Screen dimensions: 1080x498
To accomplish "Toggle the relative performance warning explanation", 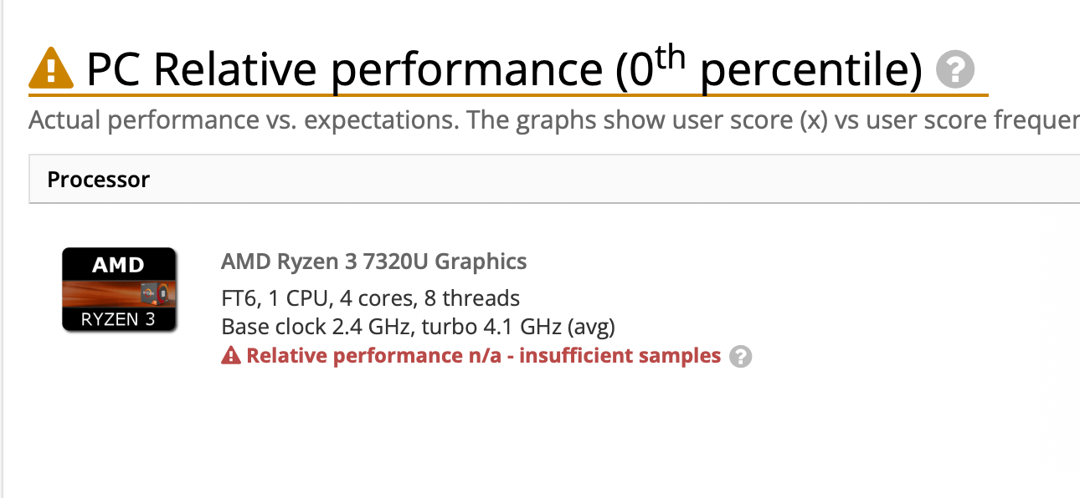I will click(x=740, y=357).
